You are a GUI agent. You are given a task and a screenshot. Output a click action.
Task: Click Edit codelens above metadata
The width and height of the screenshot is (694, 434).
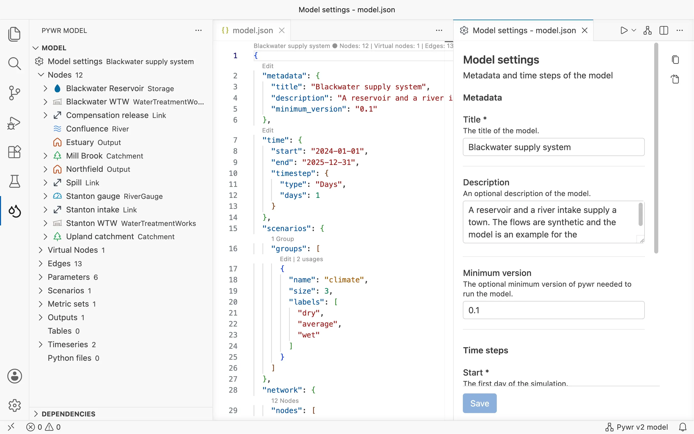click(268, 66)
